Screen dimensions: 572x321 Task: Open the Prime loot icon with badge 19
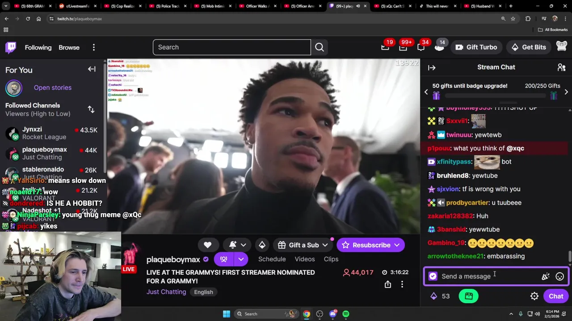385,47
